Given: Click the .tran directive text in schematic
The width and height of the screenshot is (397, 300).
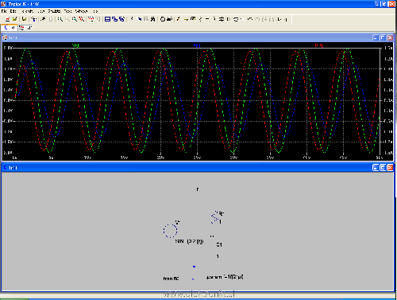Looking at the screenshot, I should (171, 279).
